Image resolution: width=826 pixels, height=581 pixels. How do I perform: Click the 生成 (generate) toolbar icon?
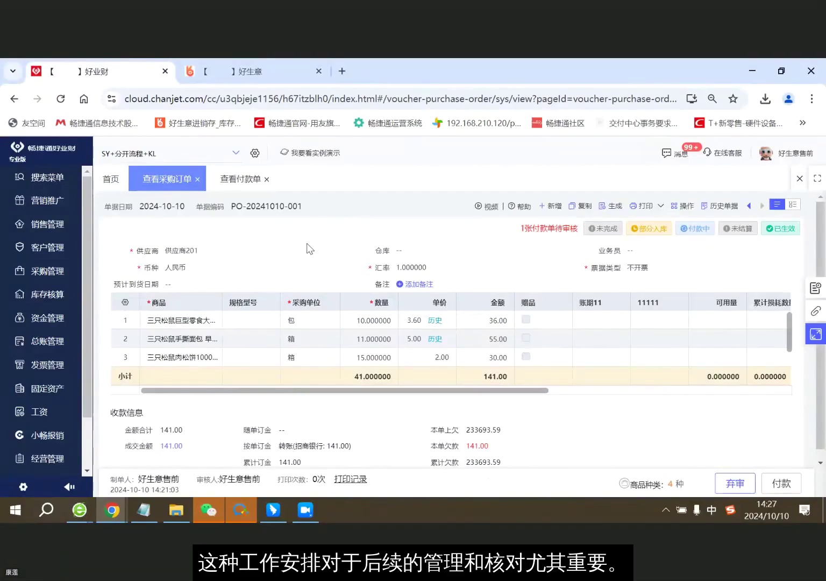(x=610, y=206)
